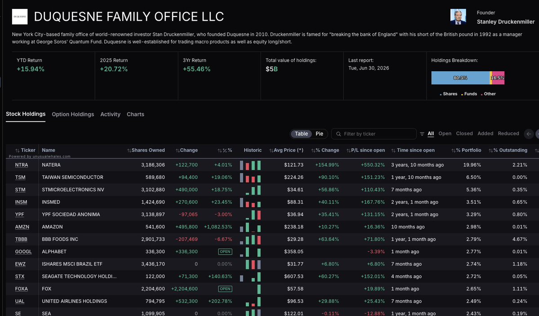Open the TBBB ticker link
The width and height of the screenshot is (539, 316).
click(21, 239)
